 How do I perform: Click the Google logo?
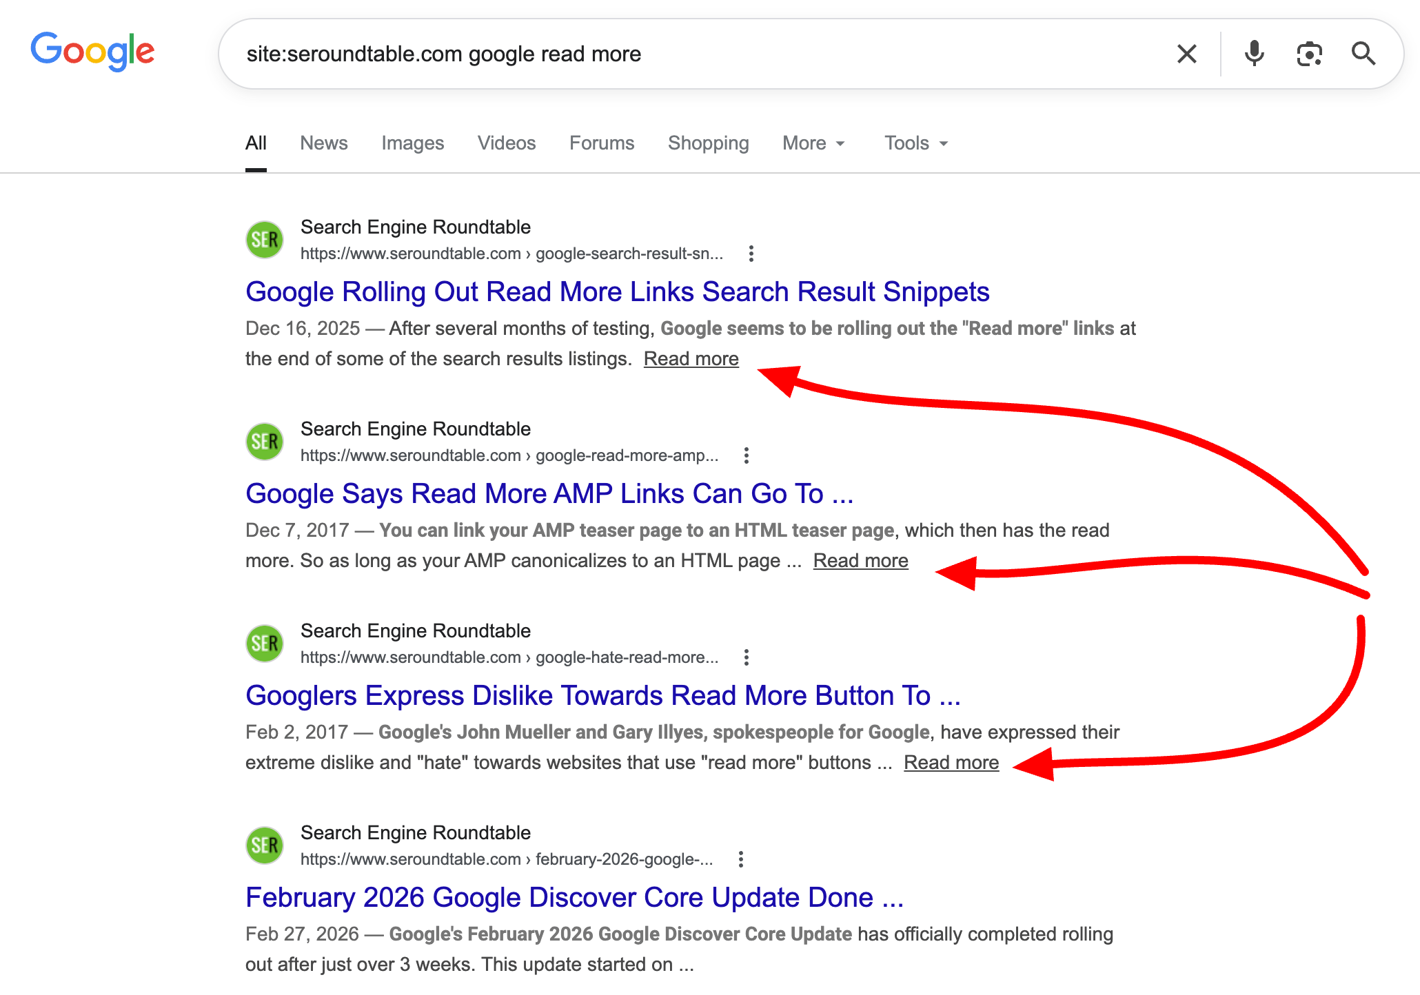point(92,52)
